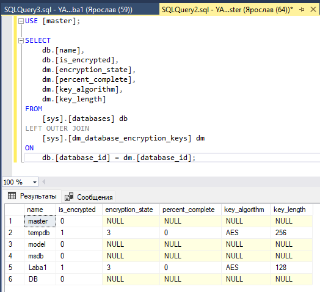Viewport: 320px width, 292px height.
Task: Pin the SQLQuery2.sql tab
Action: click(x=302, y=9)
